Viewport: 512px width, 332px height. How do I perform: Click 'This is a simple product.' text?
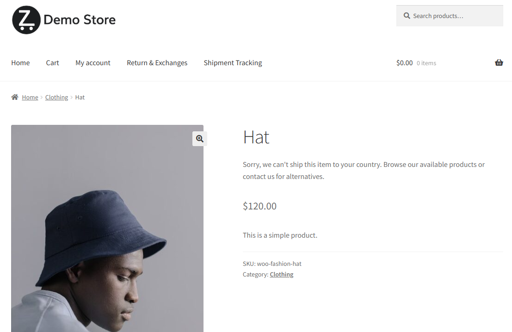(x=280, y=235)
